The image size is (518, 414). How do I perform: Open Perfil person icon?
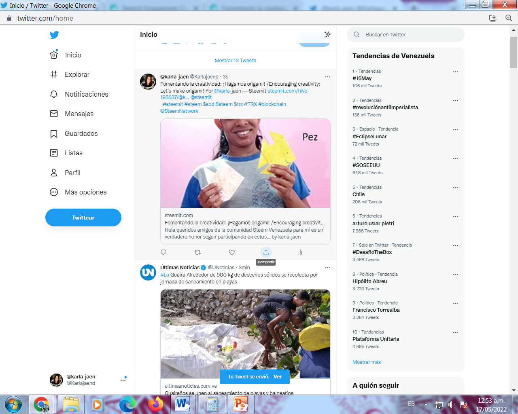click(x=54, y=173)
